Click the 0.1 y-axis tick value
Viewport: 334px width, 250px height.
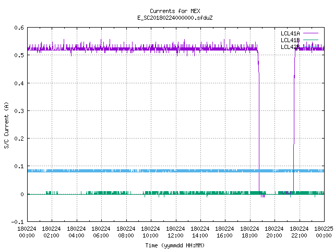coord(19,166)
